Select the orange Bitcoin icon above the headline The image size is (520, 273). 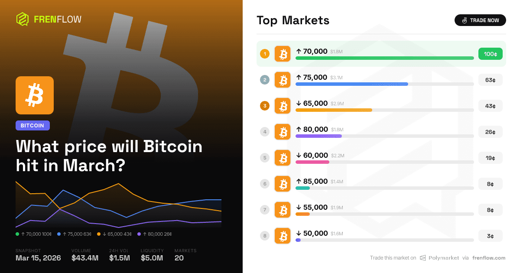pos(35,95)
